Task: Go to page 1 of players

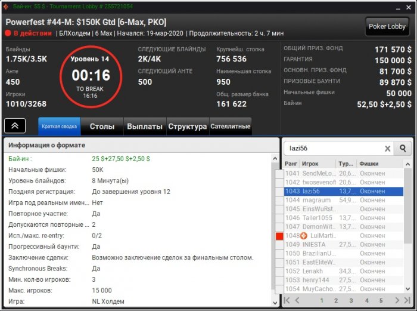Action: [x=322, y=301]
